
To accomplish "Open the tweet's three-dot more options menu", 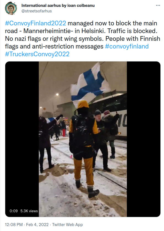I will [158, 6].
